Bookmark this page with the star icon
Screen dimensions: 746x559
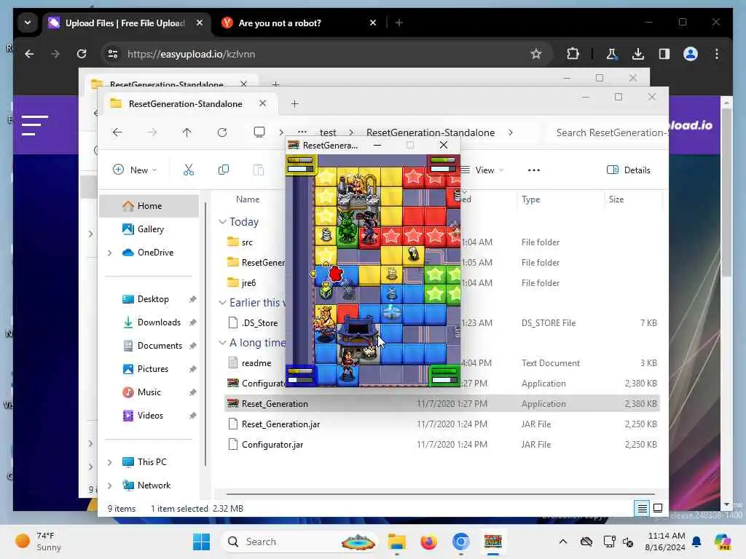536,54
